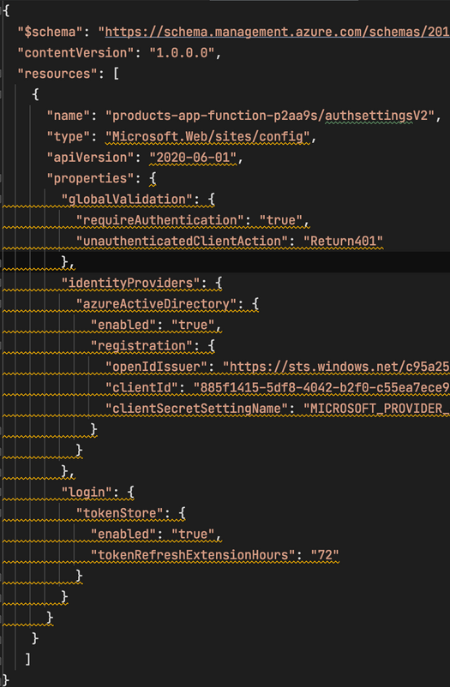
Task: Click the "Microsoft.Web/sites/config" value
Action: [x=207, y=137]
